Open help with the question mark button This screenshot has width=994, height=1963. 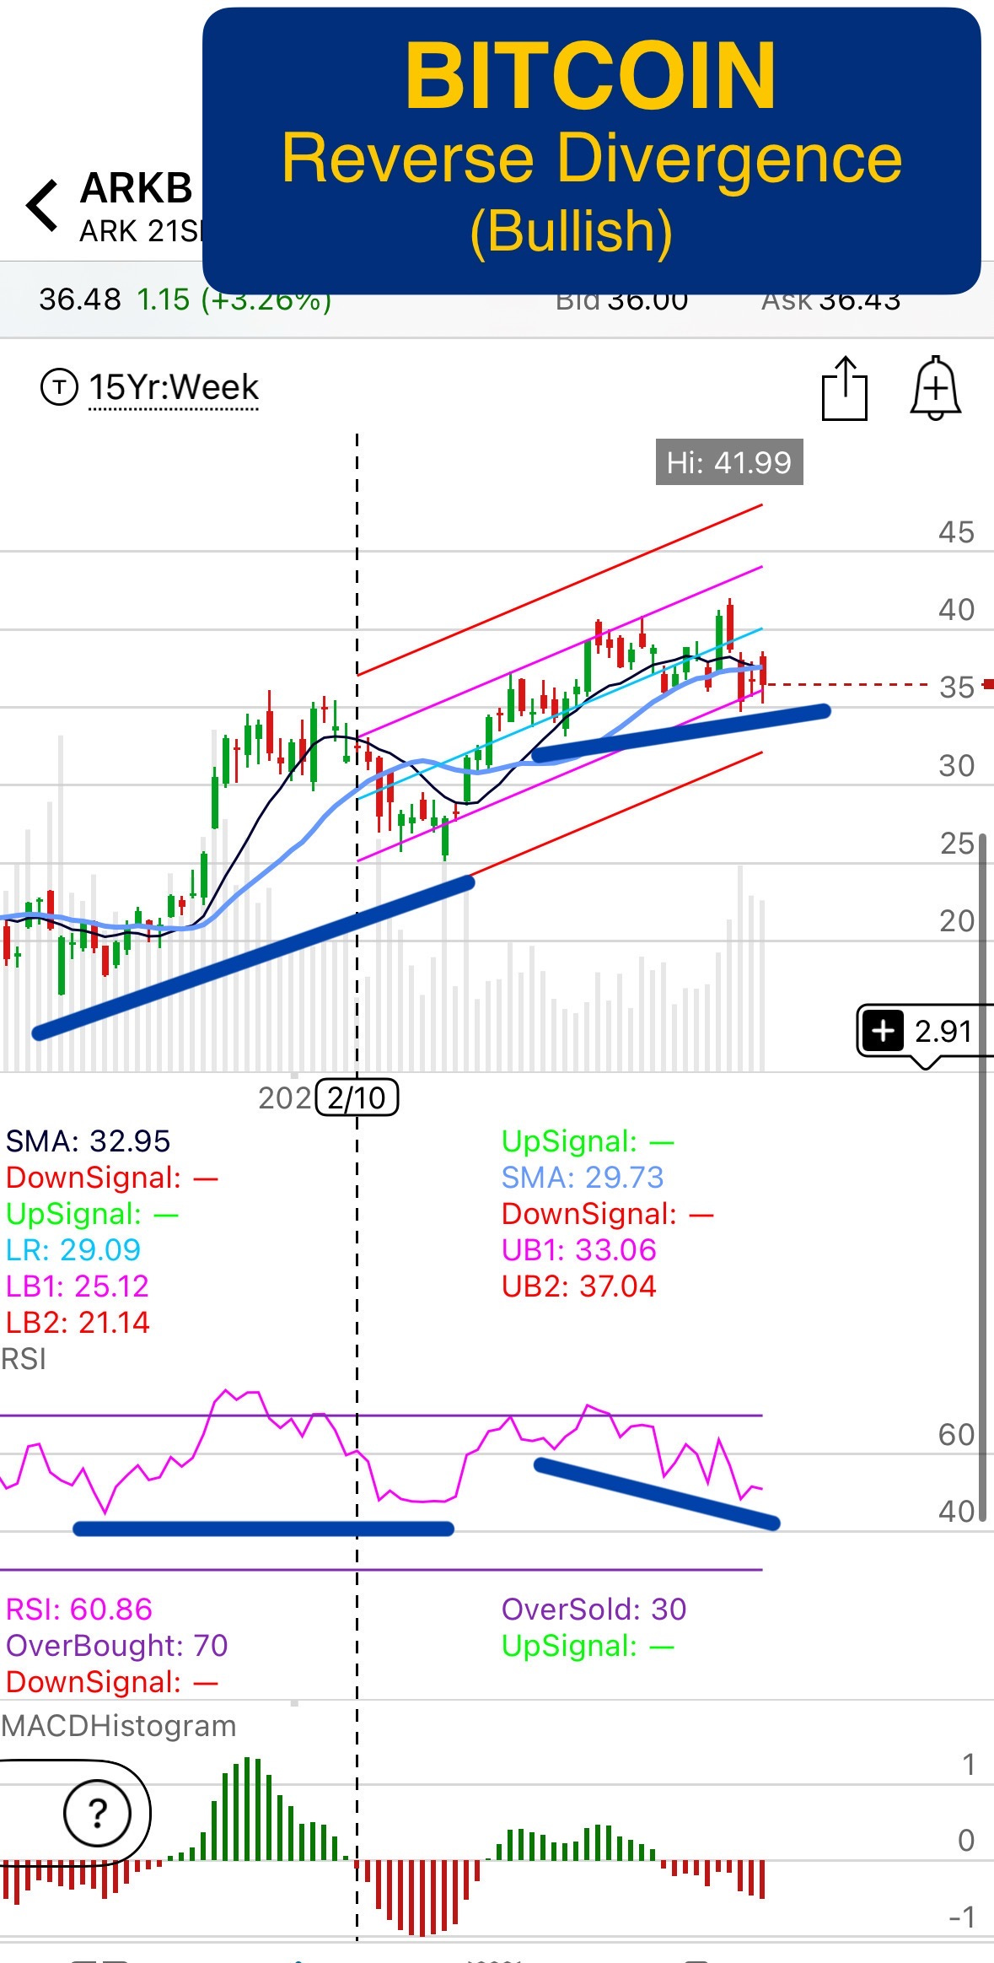click(x=98, y=1811)
